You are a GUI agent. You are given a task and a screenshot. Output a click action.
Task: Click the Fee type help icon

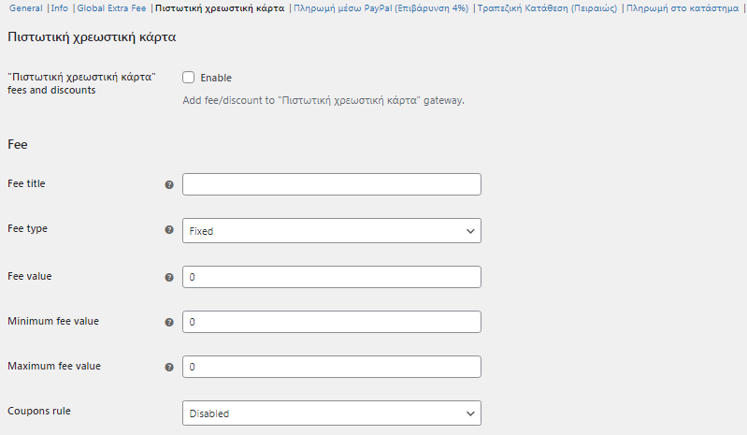169,229
